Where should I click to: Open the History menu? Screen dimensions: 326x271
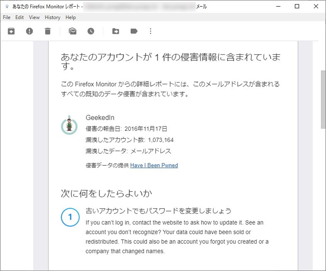coord(52,18)
